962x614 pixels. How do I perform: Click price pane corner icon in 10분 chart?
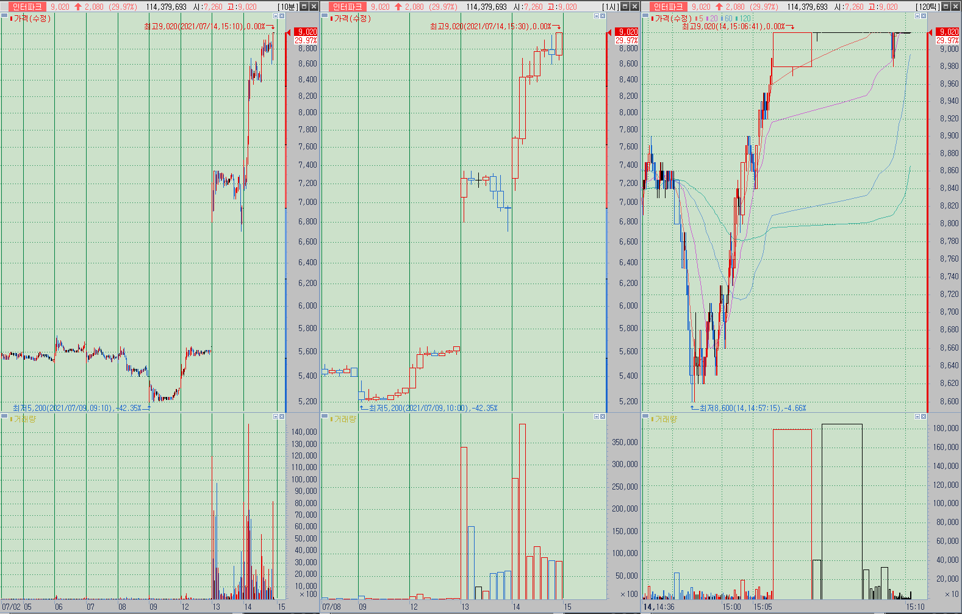(4, 16)
